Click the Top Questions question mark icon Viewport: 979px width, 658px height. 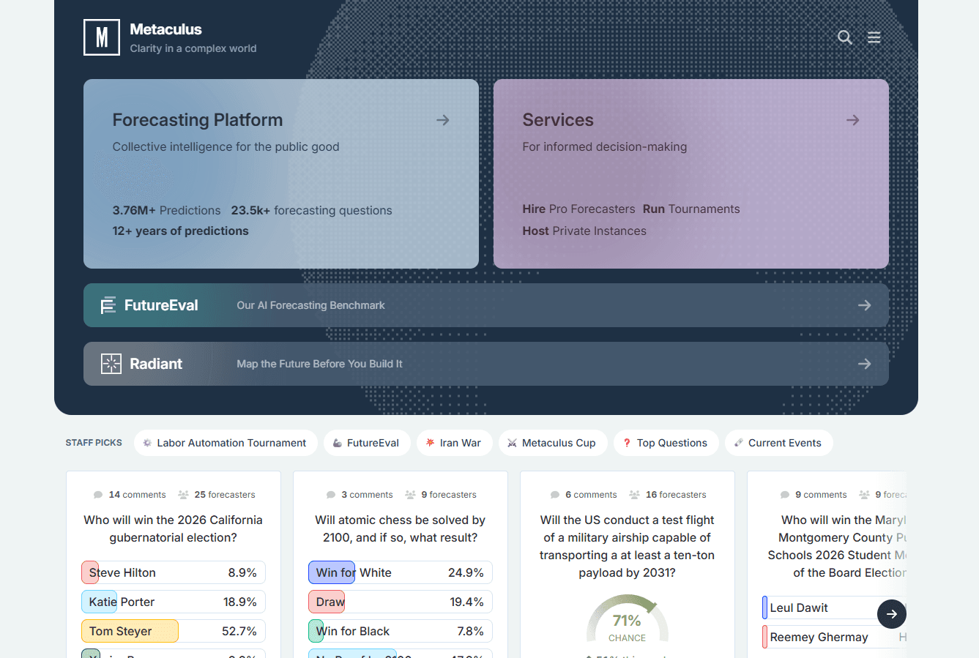(627, 443)
